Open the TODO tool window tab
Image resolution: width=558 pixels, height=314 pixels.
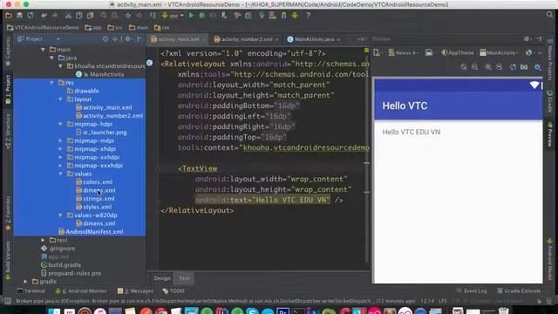click(174, 290)
